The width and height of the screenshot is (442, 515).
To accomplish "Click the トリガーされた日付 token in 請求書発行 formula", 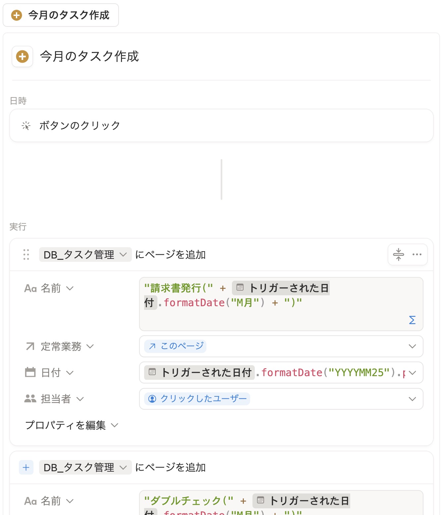I will pos(281,288).
